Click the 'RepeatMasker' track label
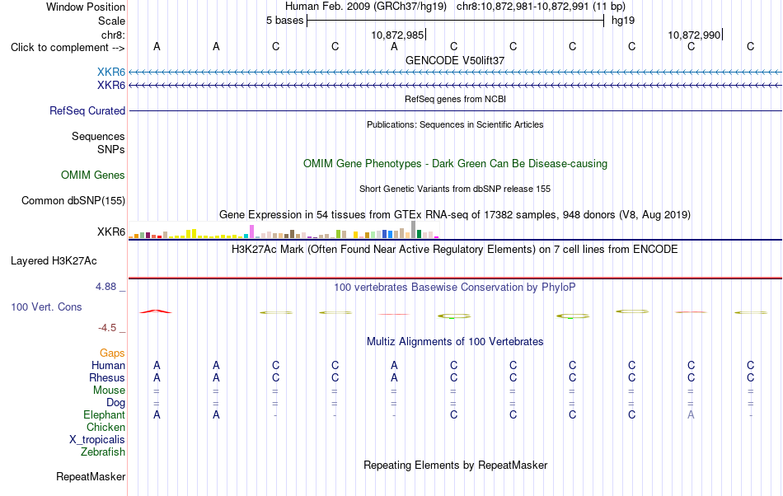783x496 pixels. click(91, 476)
